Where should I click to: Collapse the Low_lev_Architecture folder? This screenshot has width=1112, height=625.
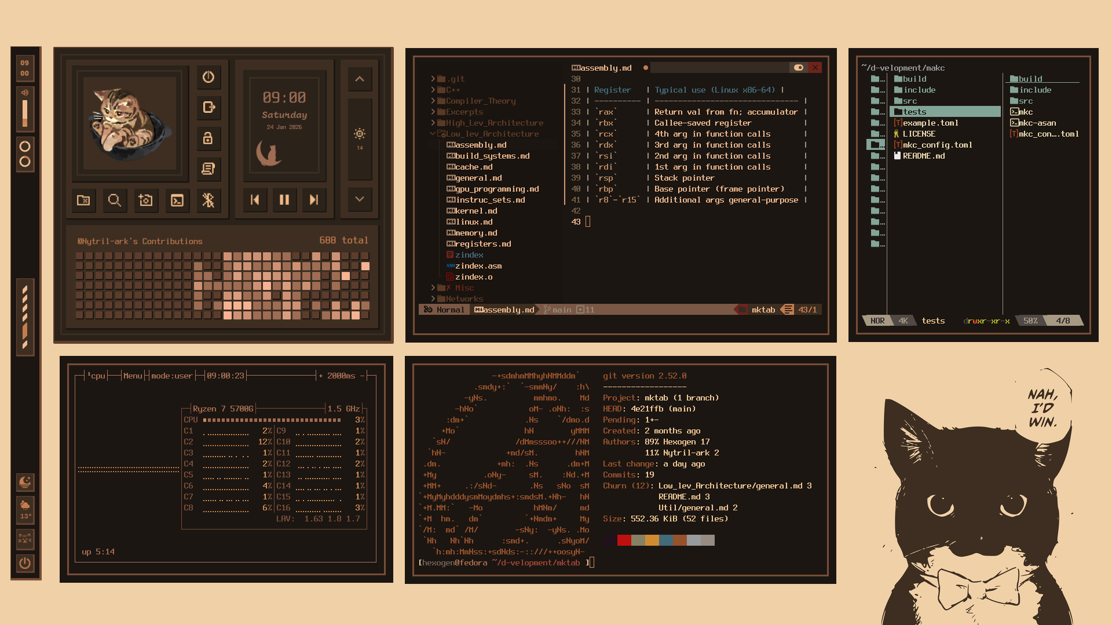point(485,134)
